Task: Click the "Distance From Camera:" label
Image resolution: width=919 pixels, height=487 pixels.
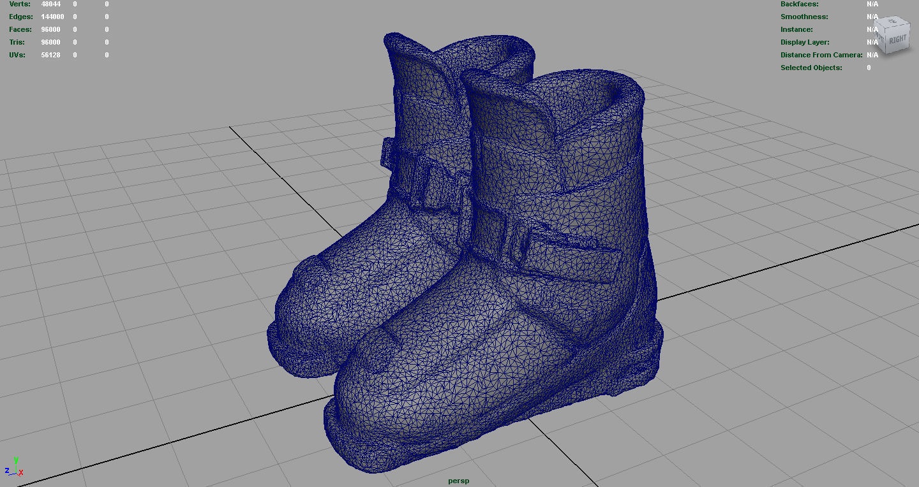Action: 821,55
